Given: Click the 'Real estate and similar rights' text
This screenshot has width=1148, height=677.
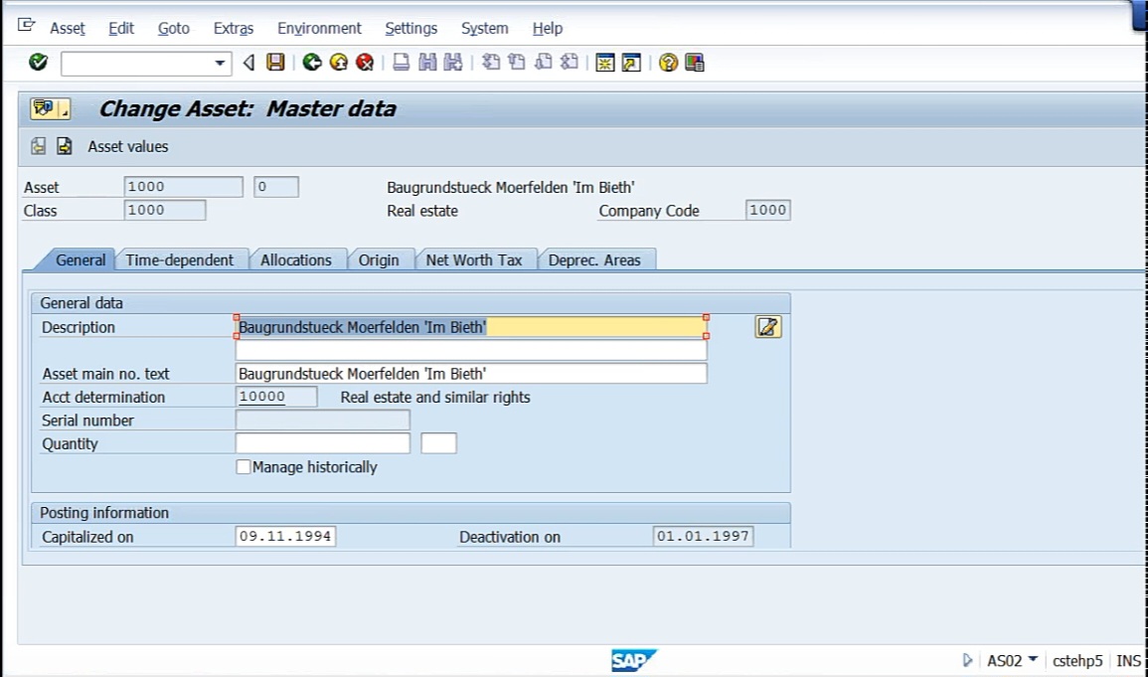Looking at the screenshot, I should (435, 398).
